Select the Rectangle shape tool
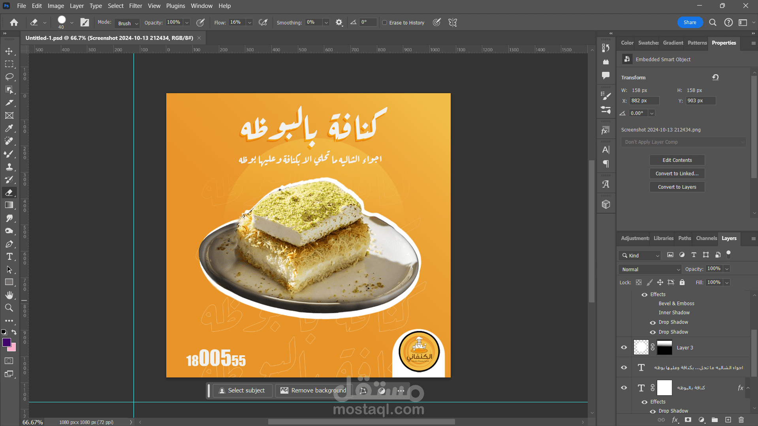This screenshot has height=426, width=758. pyautogui.click(x=9, y=282)
